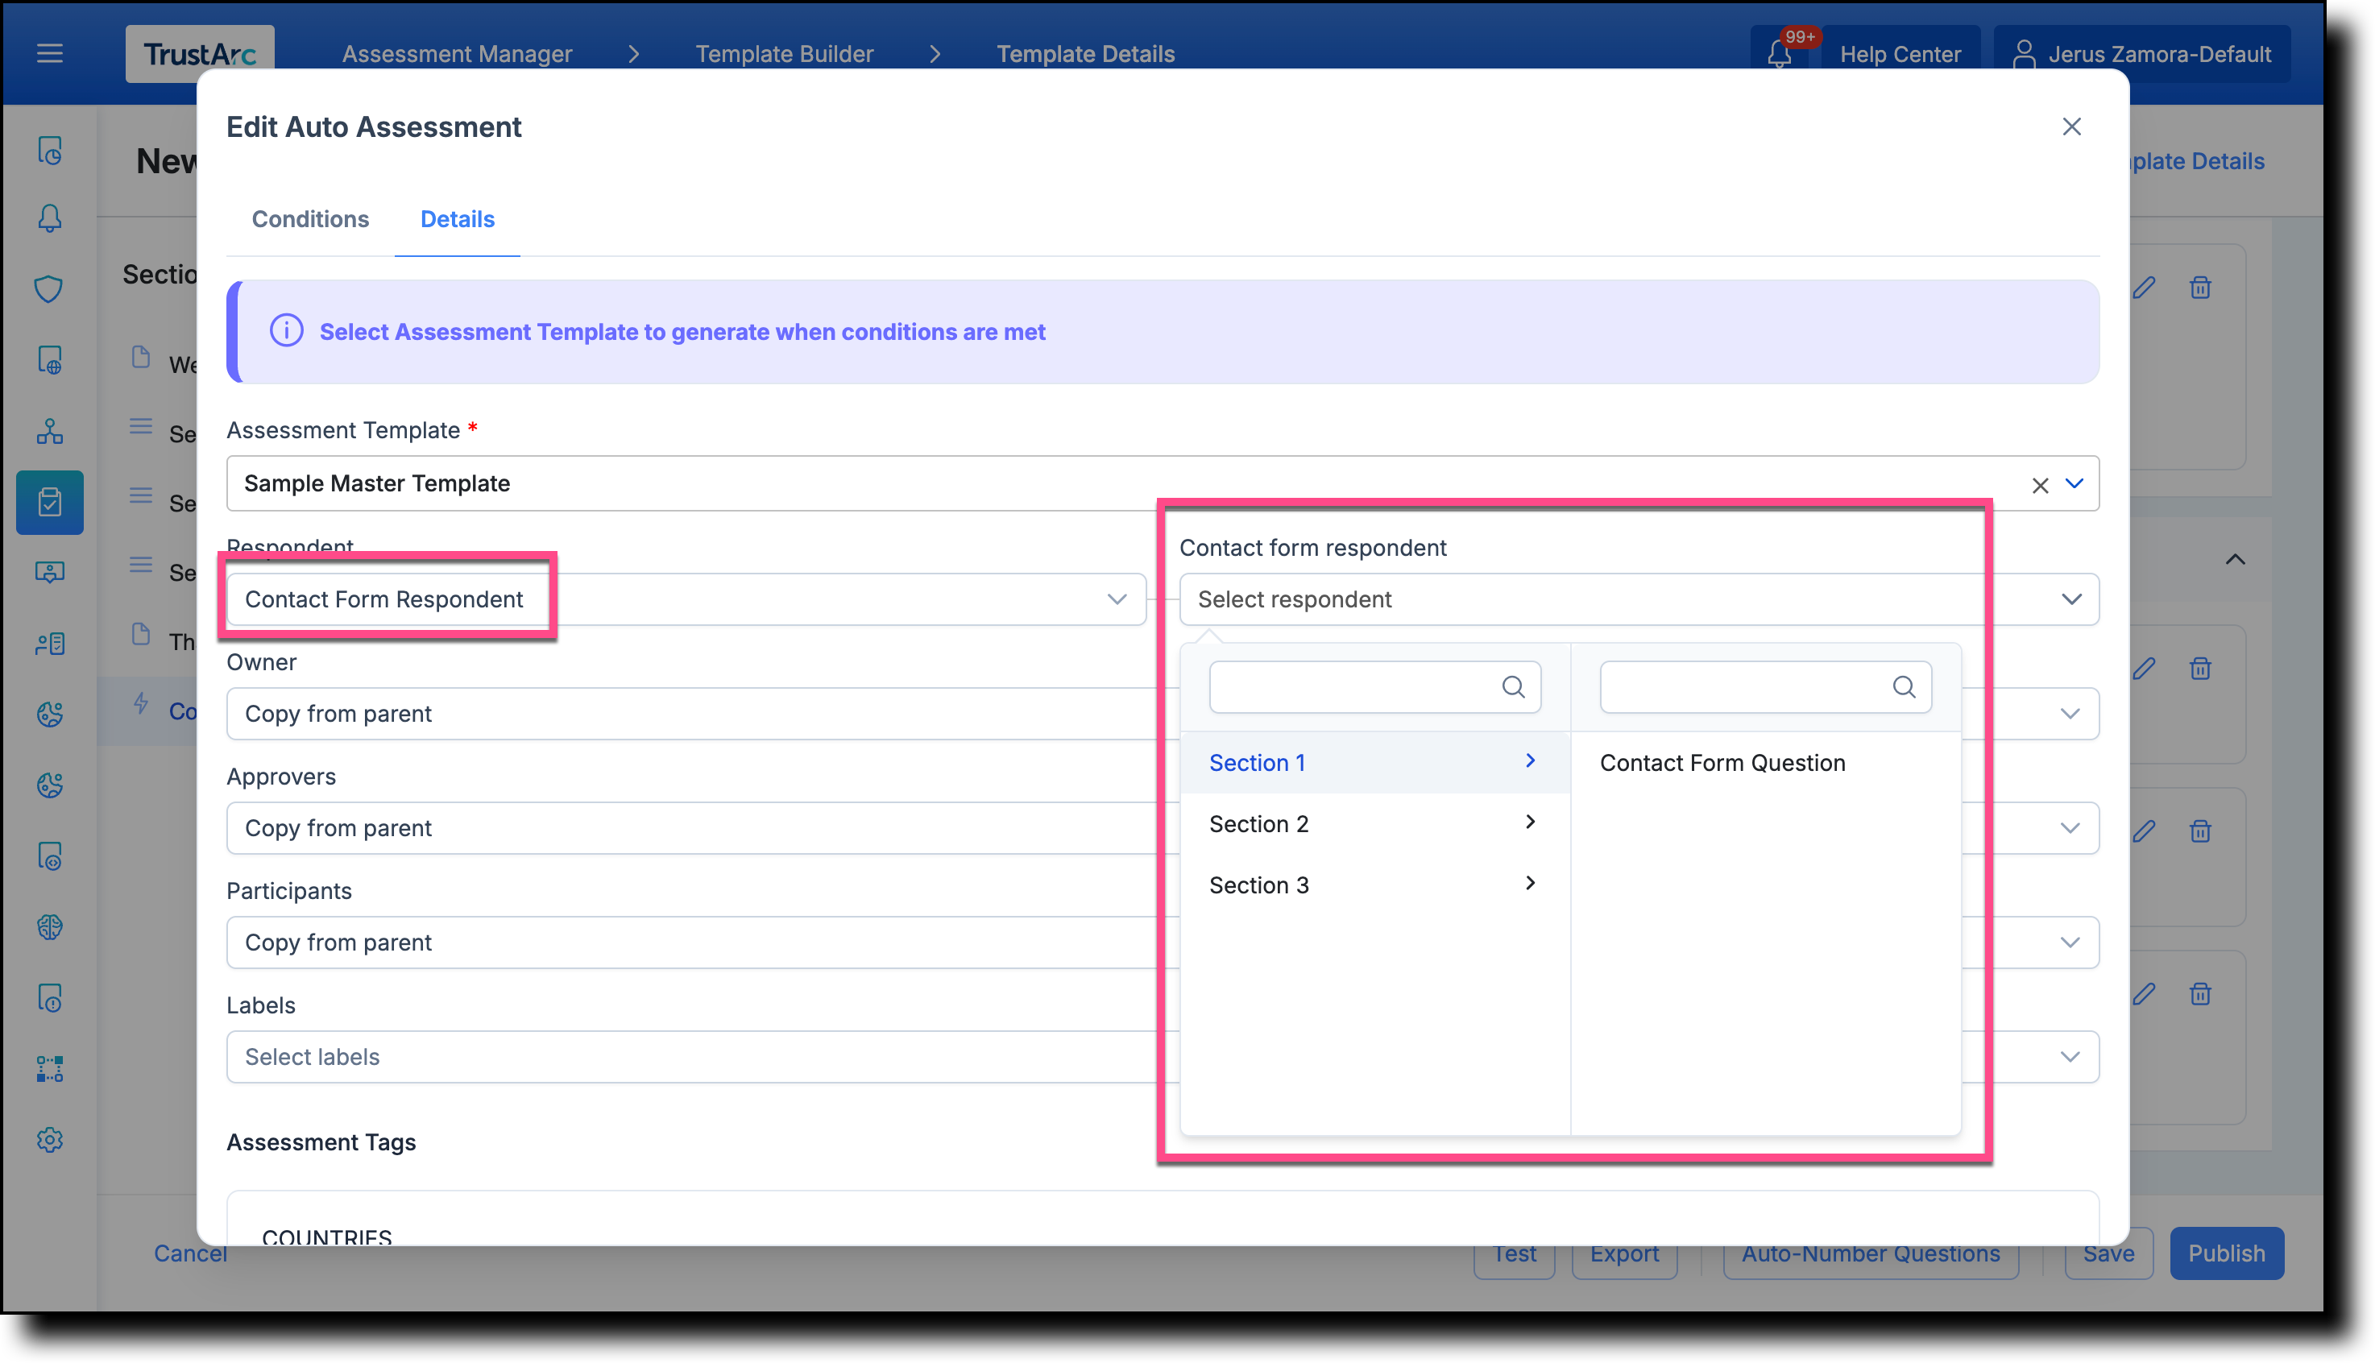
Task: Click the section search field
Action: [x=1374, y=686]
